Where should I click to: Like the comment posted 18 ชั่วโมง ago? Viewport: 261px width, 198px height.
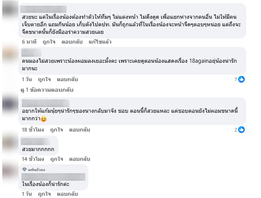(x=56, y=130)
